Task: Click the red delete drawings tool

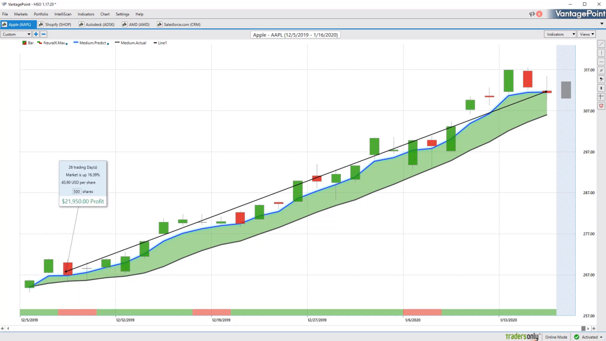Action: (x=601, y=106)
